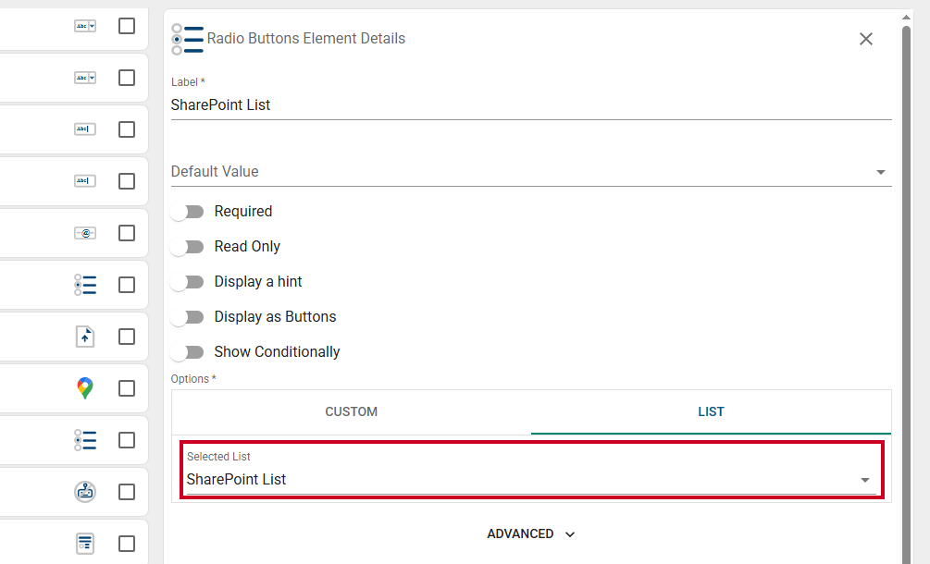Click the email field icon in the element list
The height and width of the screenshot is (564, 930).
coord(85,233)
